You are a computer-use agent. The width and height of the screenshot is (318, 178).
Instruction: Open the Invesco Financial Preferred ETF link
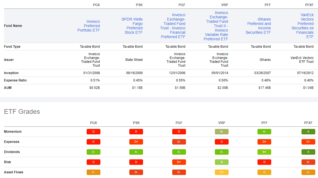pyautogui.click(x=173, y=26)
